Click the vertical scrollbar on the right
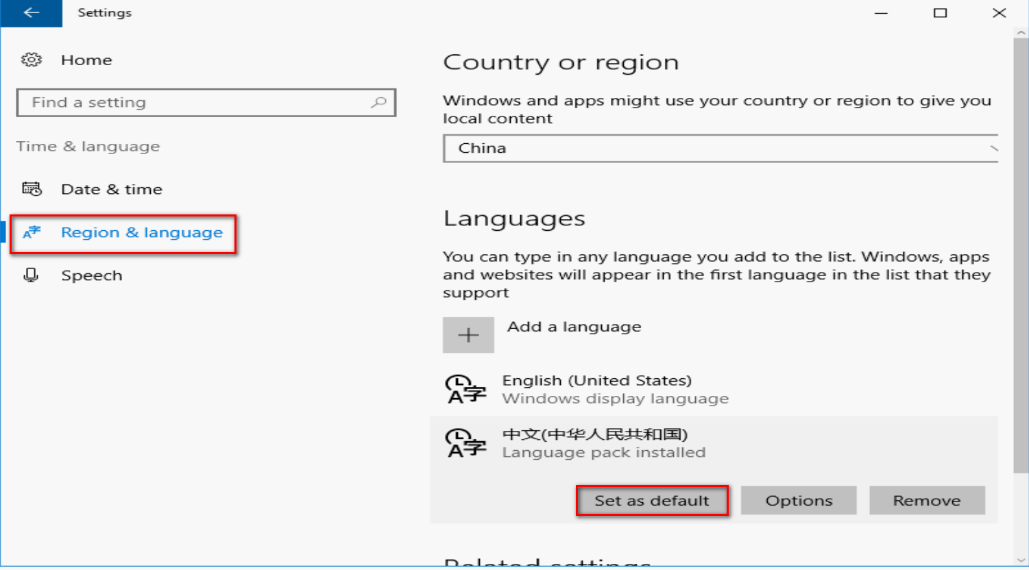 pos(1021,253)
